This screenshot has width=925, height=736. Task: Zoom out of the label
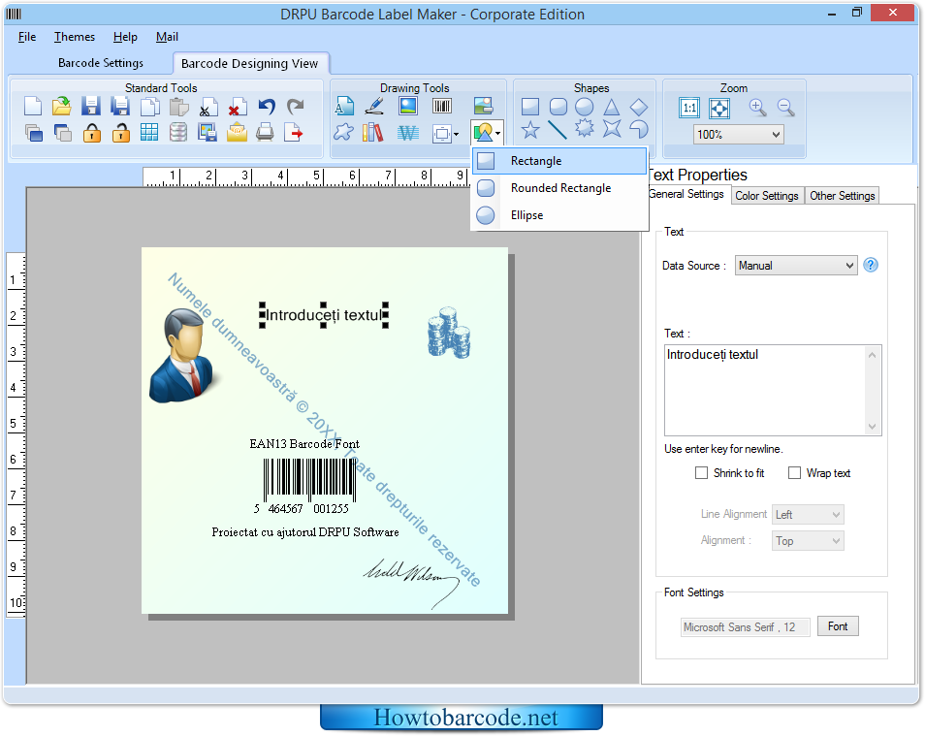coord(785,107)
